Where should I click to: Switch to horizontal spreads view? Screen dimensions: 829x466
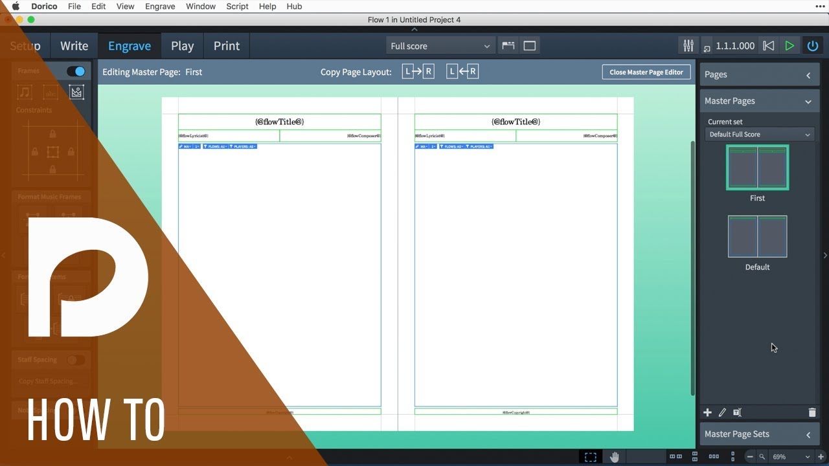pyautogui.click(x=676, y=457)
